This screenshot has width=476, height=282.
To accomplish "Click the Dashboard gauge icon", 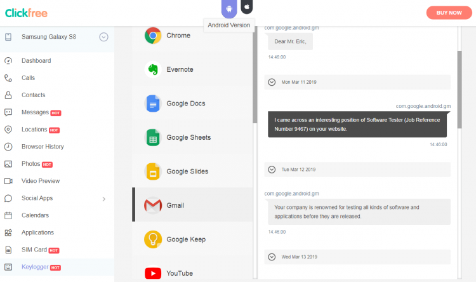I will coord(8,61).
